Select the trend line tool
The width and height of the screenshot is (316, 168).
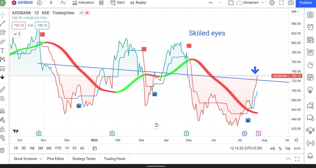[x=3, y=23]
